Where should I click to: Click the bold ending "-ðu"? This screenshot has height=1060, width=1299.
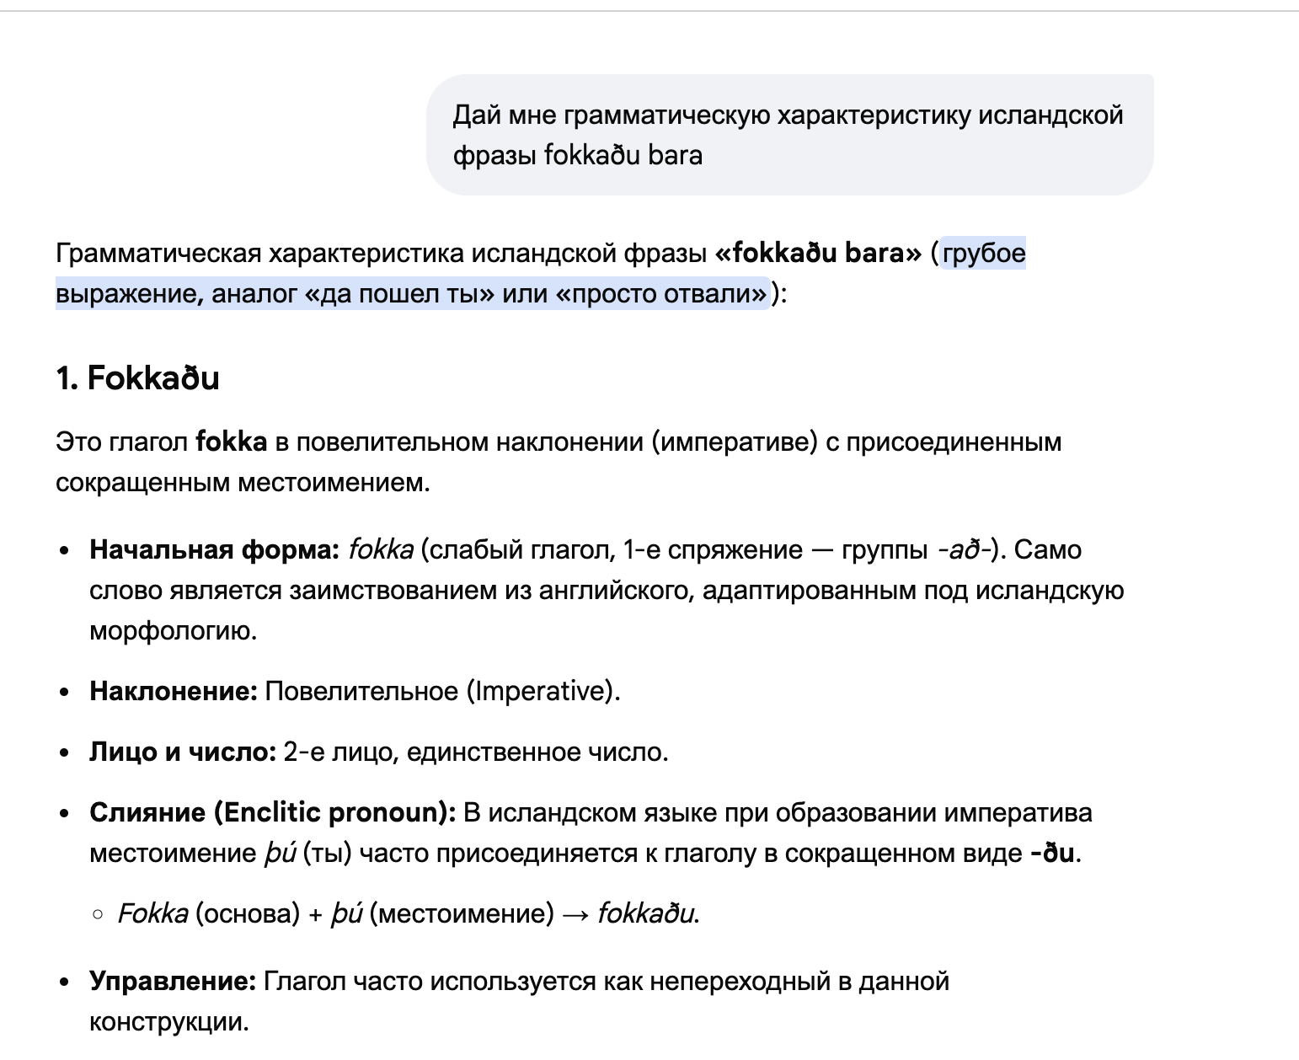click(1052, 854)
